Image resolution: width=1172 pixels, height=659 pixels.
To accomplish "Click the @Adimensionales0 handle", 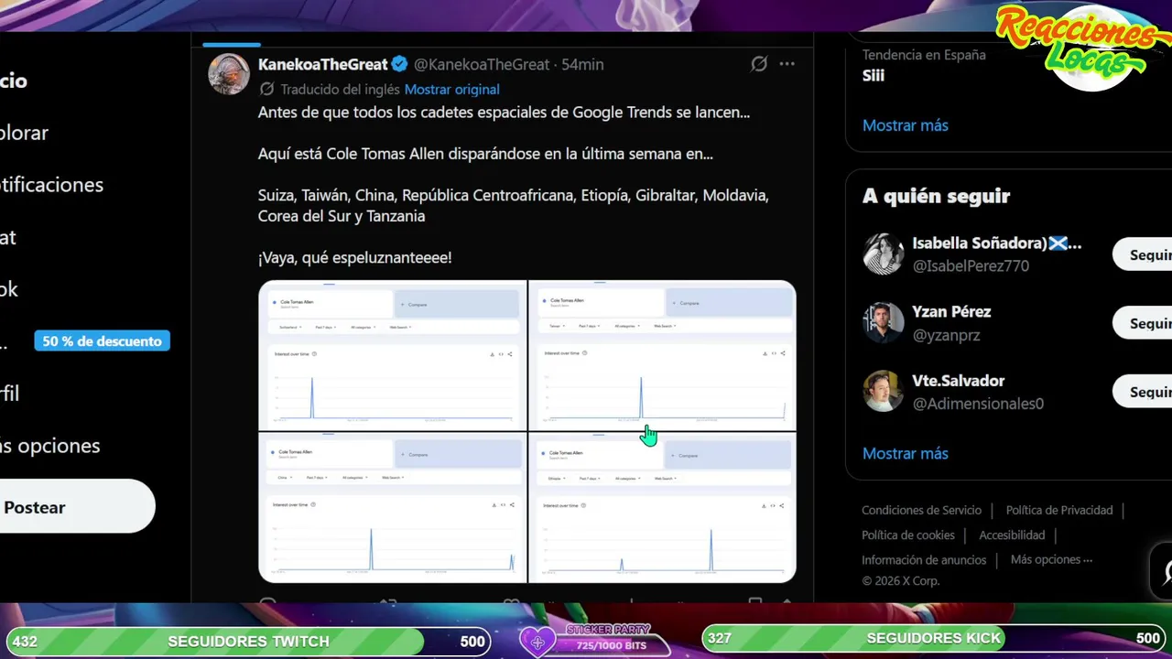I will click(978, 404).
